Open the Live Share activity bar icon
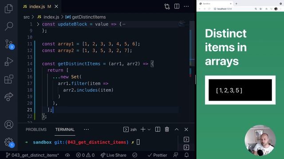Image resolution: width=284 pixels, height=159 pixels. click(x=9, y=97)
